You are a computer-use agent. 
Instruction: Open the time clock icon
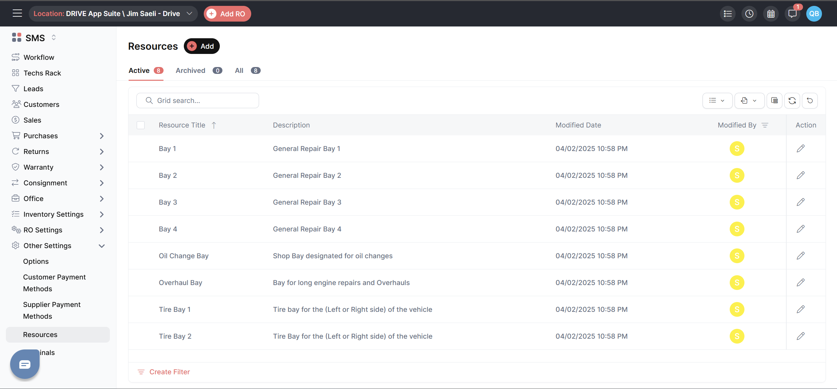point(749,14)
